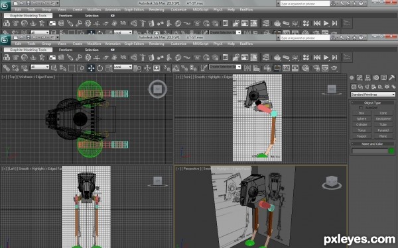Enable the AutoGrid checkbox
398x248 pixels.
click(361, 108)
